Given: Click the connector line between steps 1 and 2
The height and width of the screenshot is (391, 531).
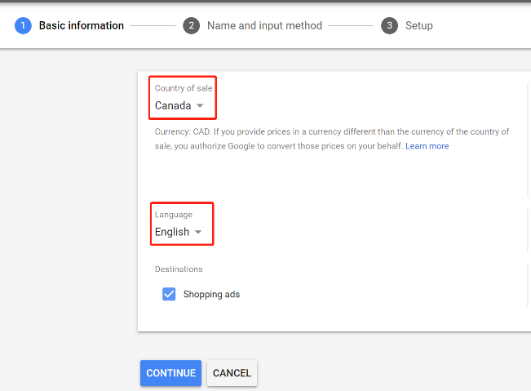Looking at the screenshot, I should [x=153, y=26].
